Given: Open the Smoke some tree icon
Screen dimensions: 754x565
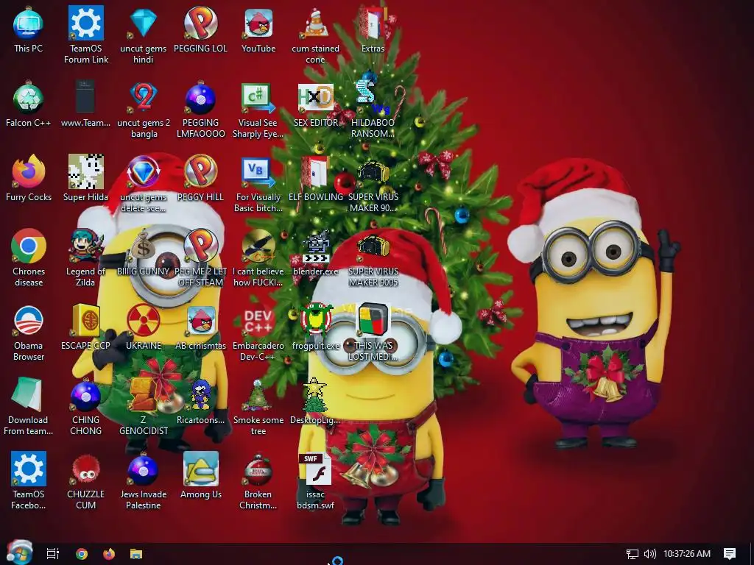Looking at the screenshot, I should 258,407.
